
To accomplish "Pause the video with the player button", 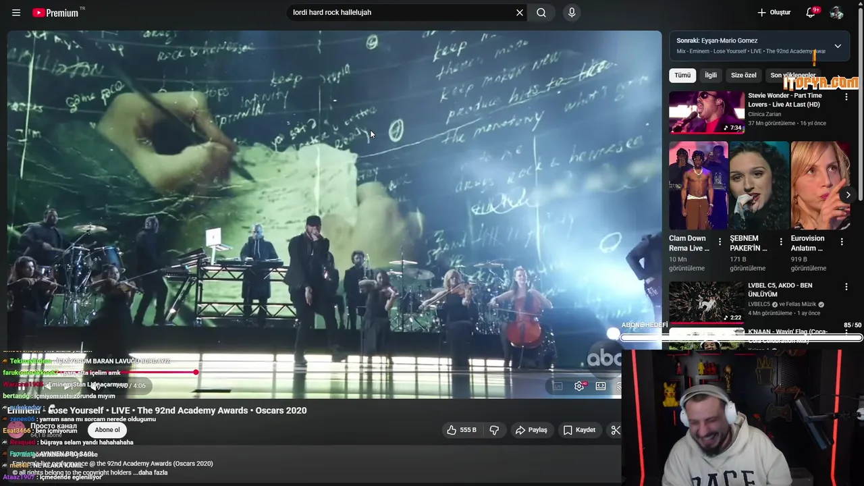I will [22, 386].
